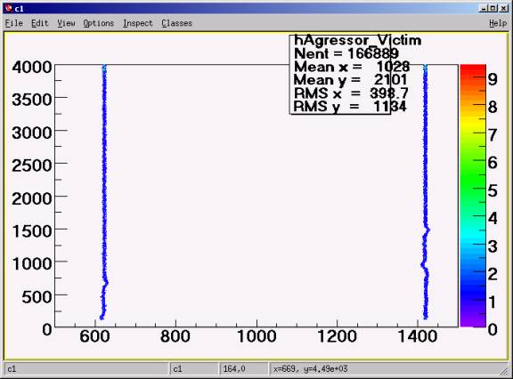Open the Inspect menu
Screen dimensions: 513x379
click(138, 23)
